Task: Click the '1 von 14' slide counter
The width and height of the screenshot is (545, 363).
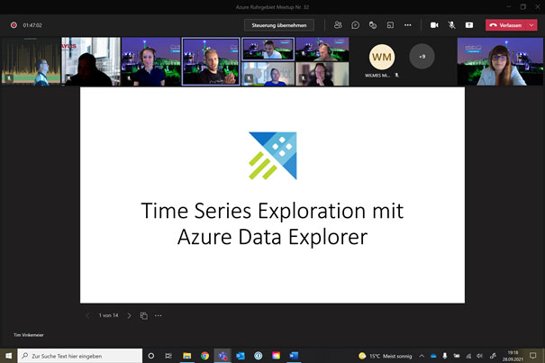Action: point(108,315)
